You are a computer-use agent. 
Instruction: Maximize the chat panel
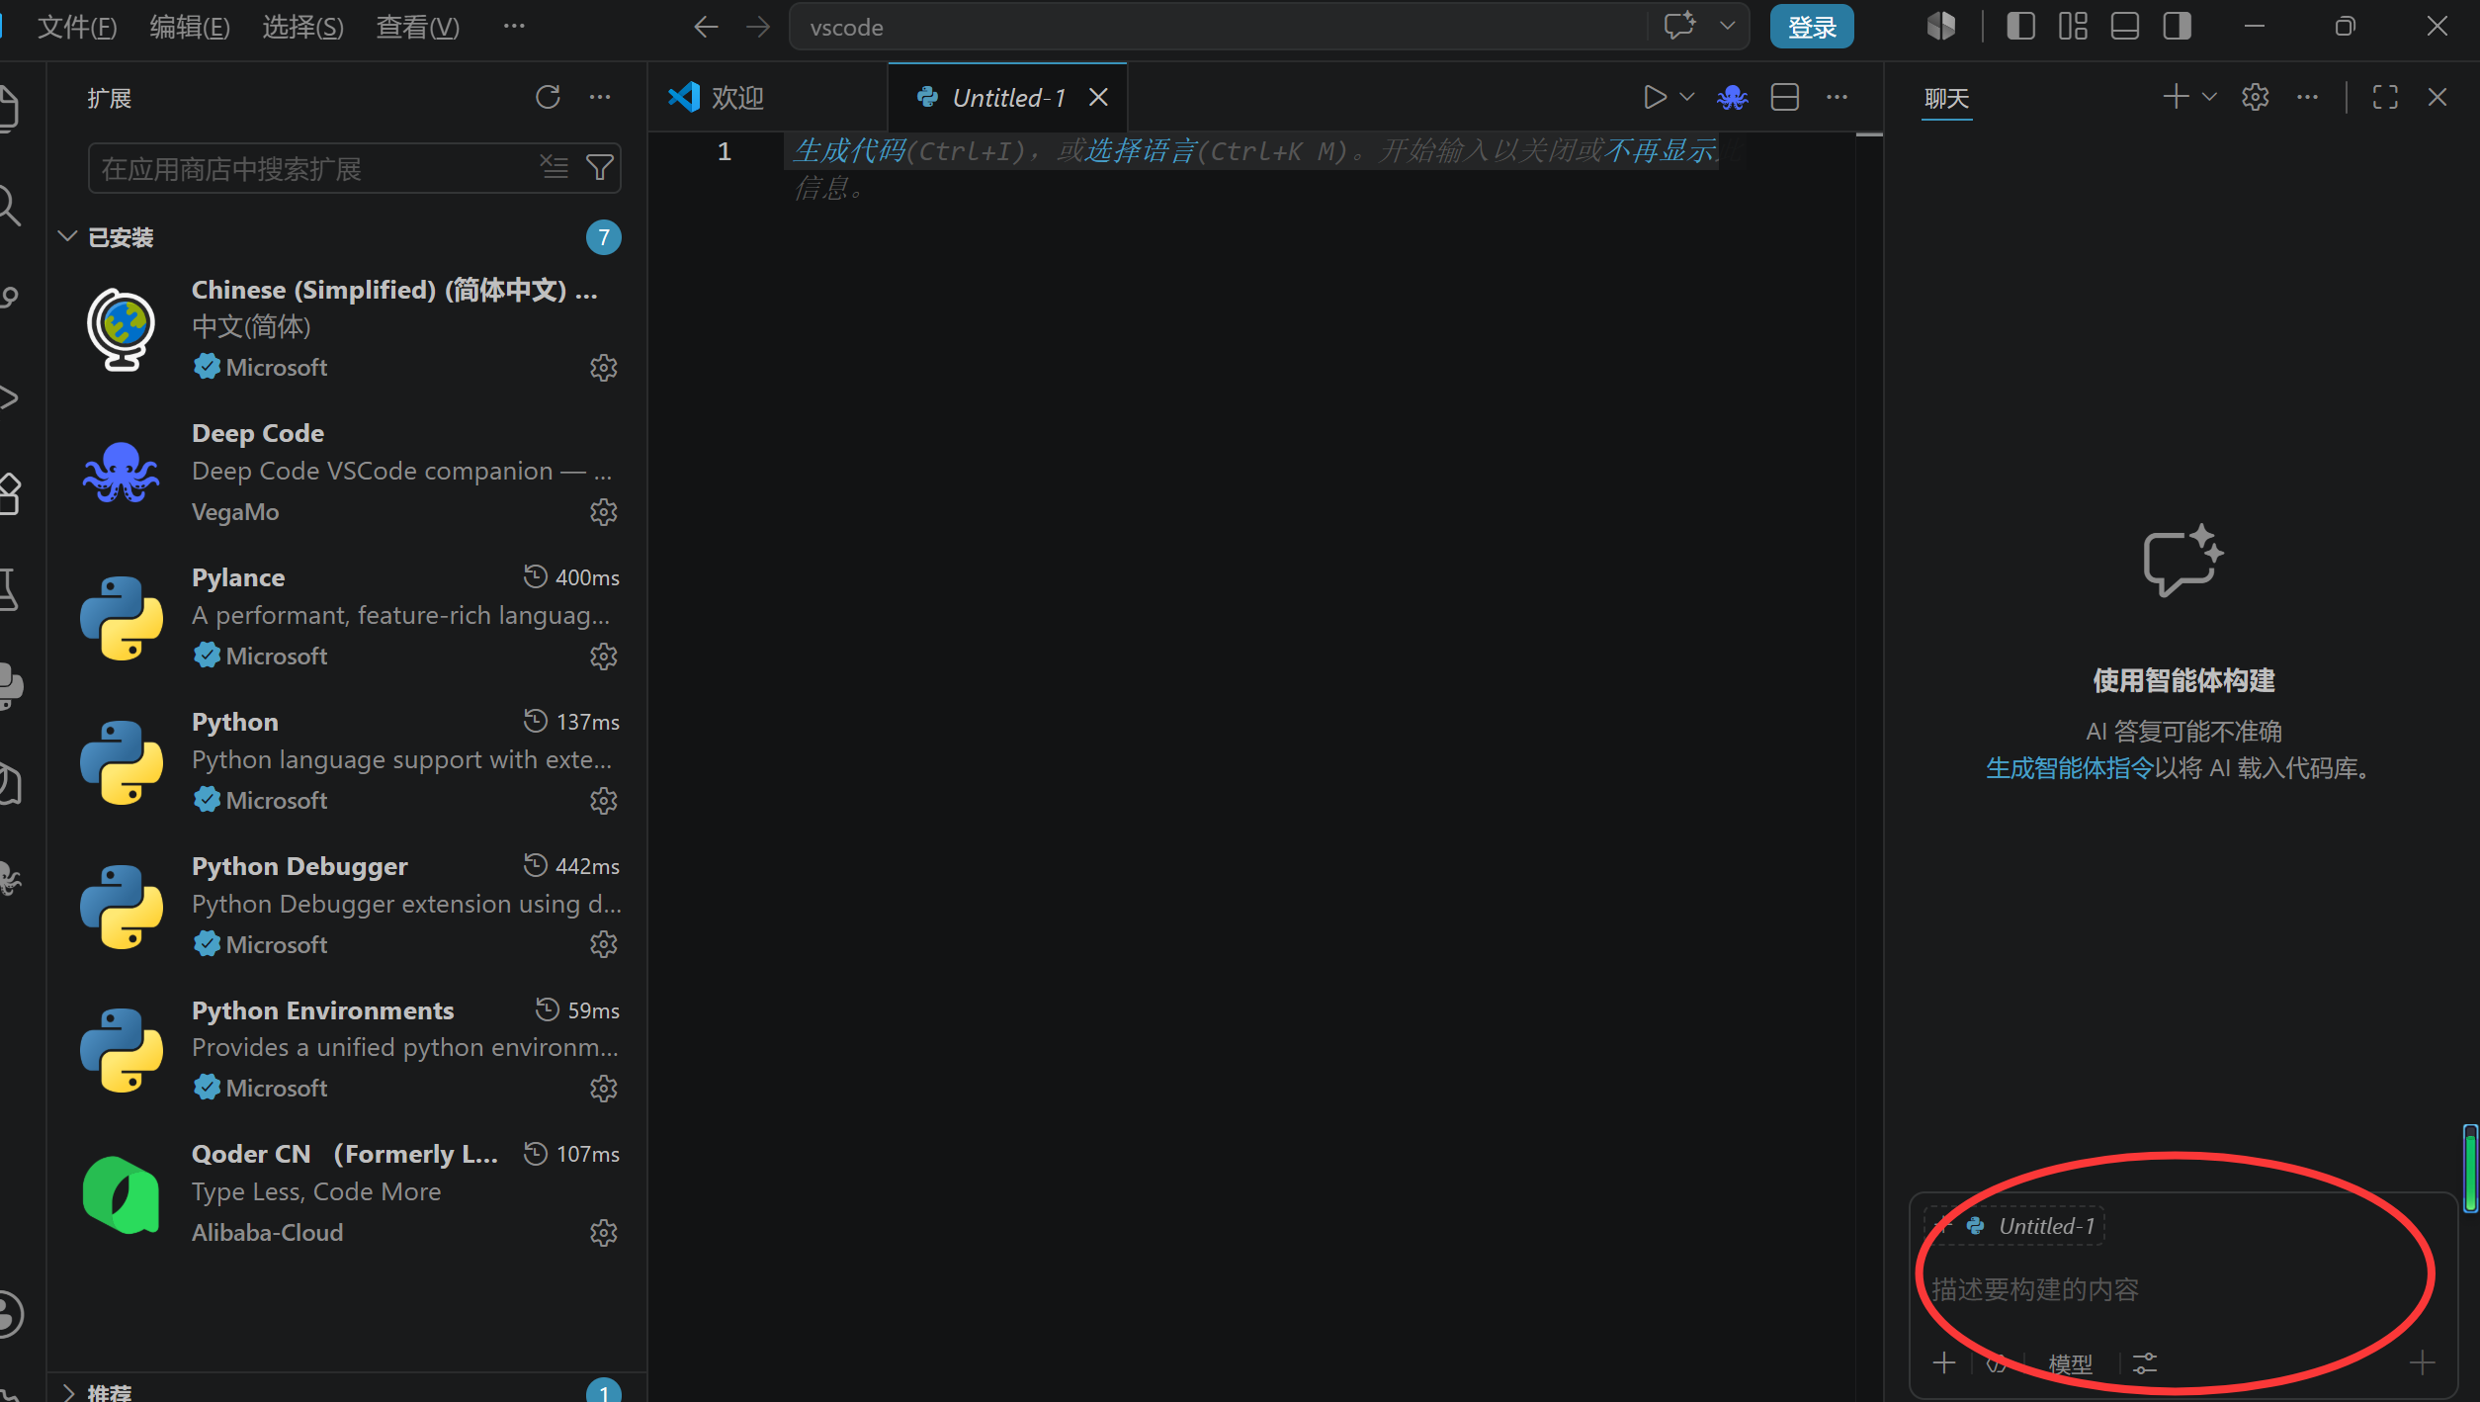pyautogui.click(x=2385, y=97)
